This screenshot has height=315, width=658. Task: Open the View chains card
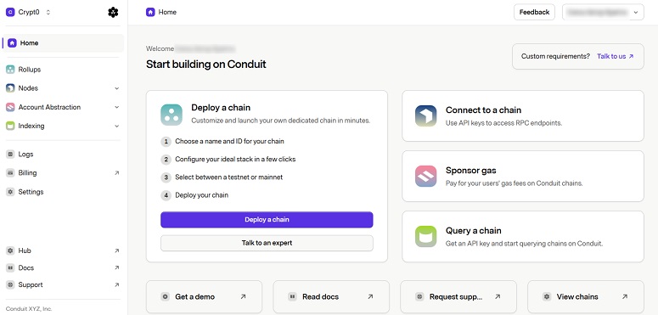coord(585,296)
